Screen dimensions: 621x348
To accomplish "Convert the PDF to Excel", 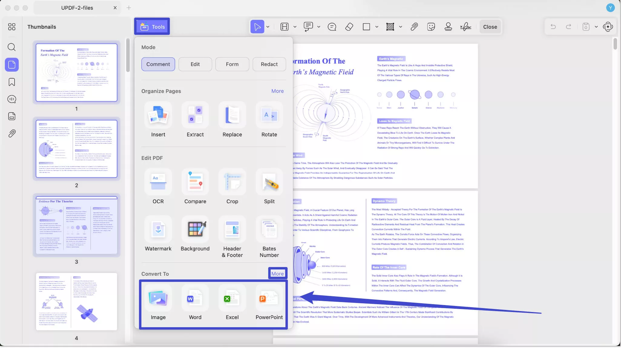I will [232, 303].
